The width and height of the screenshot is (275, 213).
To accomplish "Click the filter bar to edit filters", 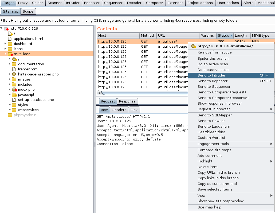I will 137,21.
